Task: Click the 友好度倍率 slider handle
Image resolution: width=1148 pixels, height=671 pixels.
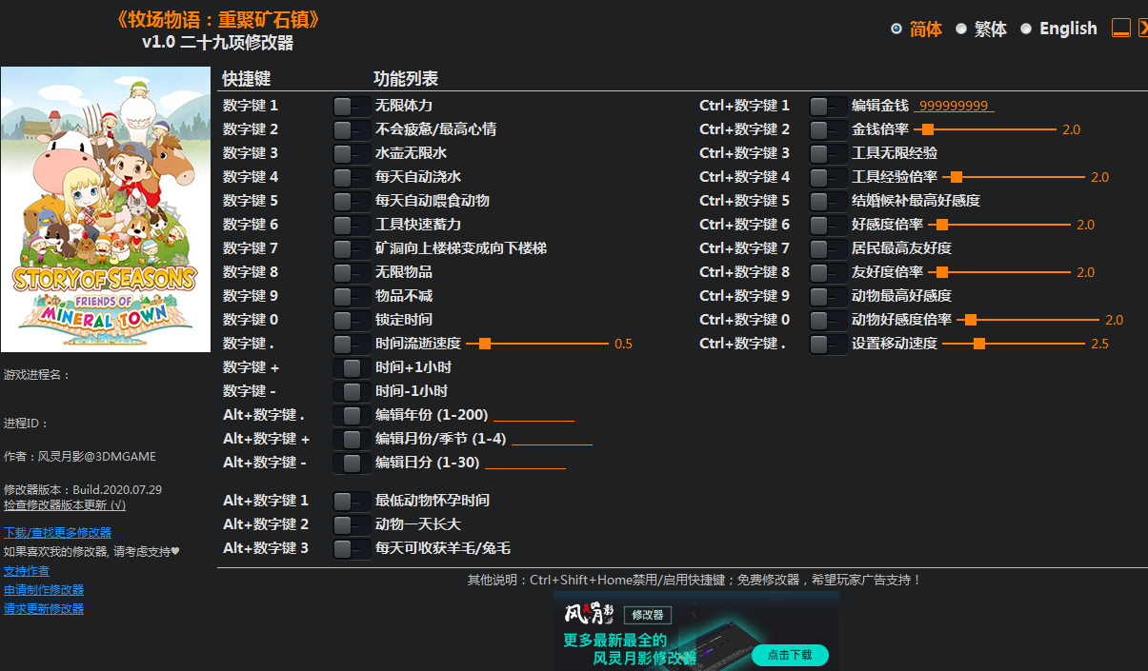Action: 942,272
